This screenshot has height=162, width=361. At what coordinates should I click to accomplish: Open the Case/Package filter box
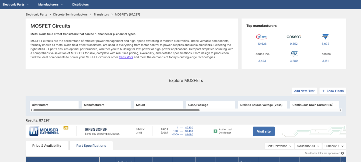pyautogui.click(x=210, y=105)
